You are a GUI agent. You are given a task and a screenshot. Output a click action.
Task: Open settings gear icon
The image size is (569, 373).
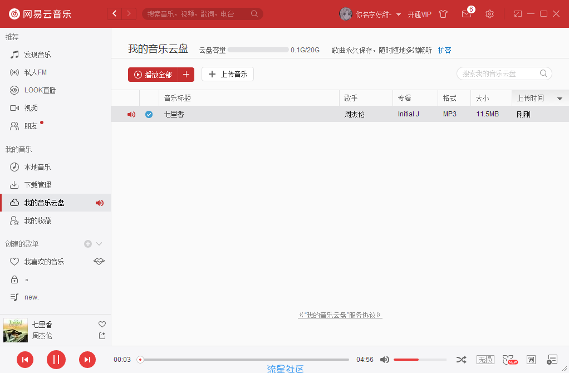click(x=489, y=14)
